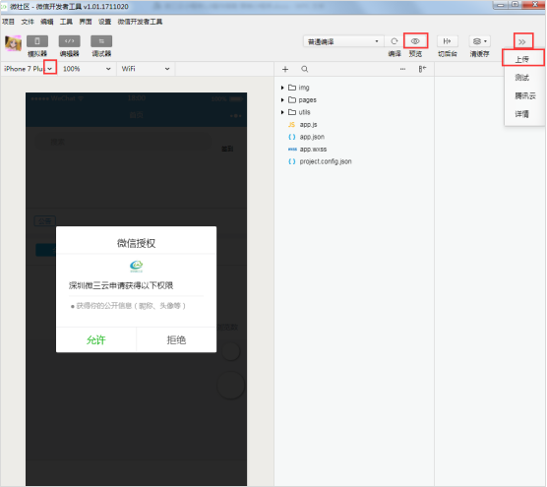Open the 项目 menu
The image size is (547, 487).
coord(8,22)
